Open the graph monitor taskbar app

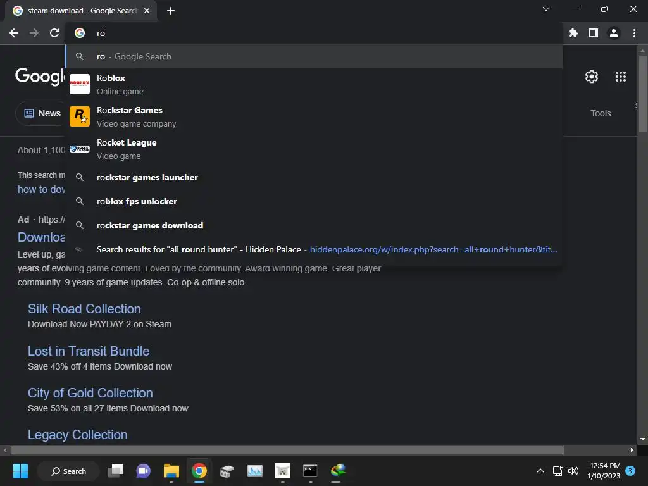click(x=254, y=471)
